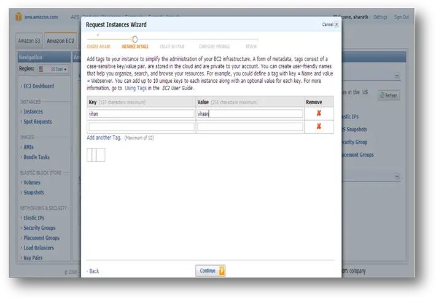Image resolution: width=436 pixels, height=298 pixels.
Task: Click the Refresh button
Action: coord(389,95)
